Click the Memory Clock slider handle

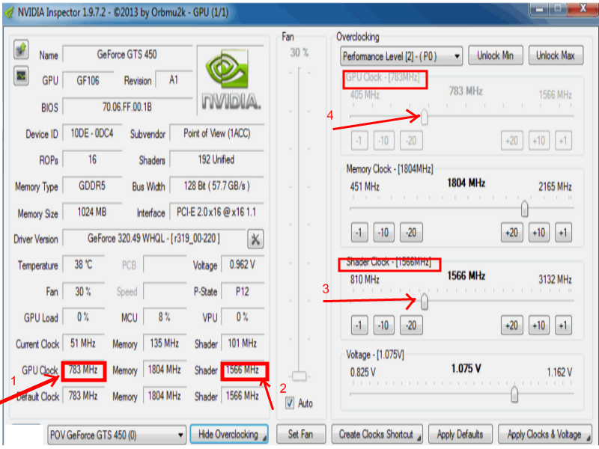tap(525, 209)
